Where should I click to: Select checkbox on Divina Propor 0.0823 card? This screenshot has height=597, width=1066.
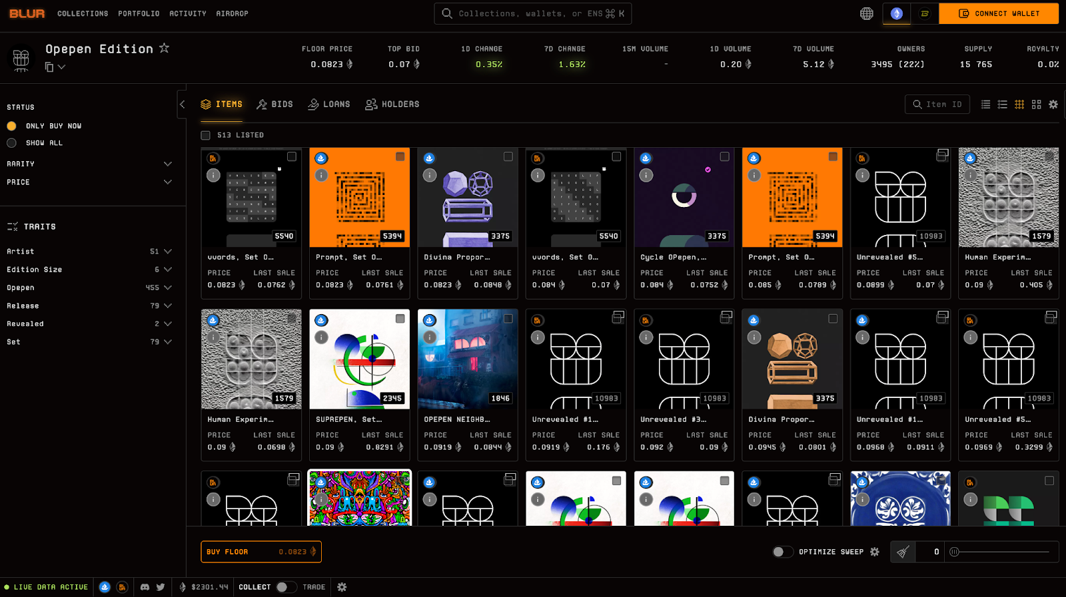[x=508, y=156]
